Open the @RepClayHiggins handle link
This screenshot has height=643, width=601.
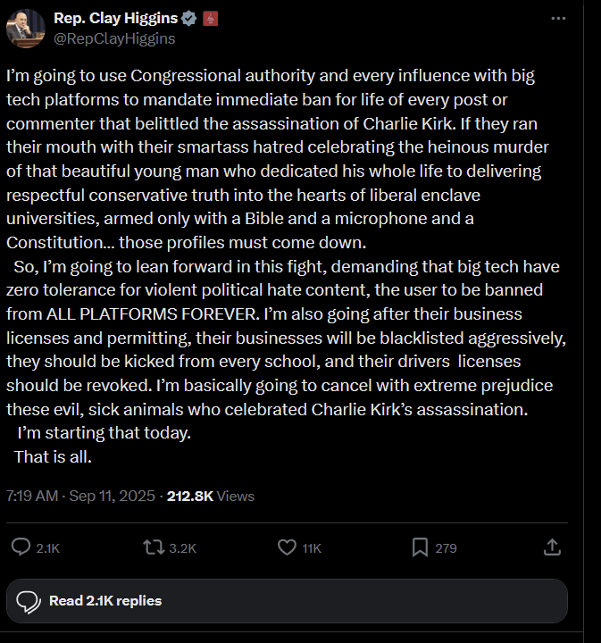(x=114, y=38)
